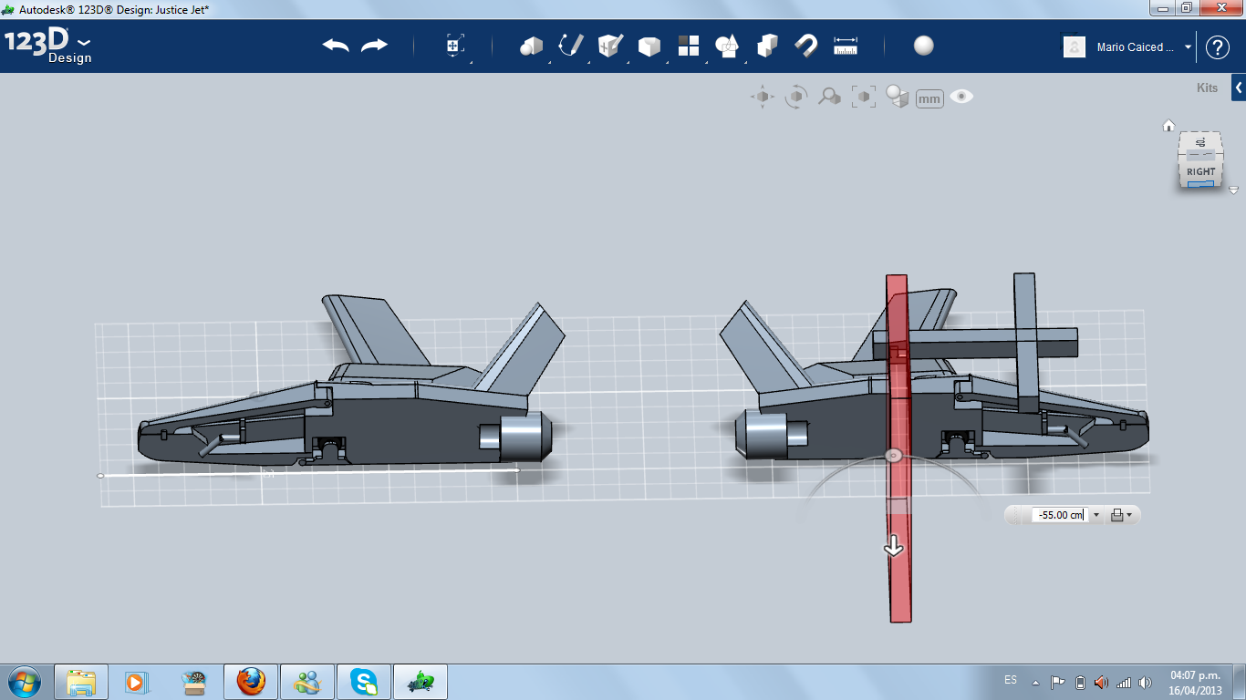Open the Primitives shapes menu

(531, 46)
